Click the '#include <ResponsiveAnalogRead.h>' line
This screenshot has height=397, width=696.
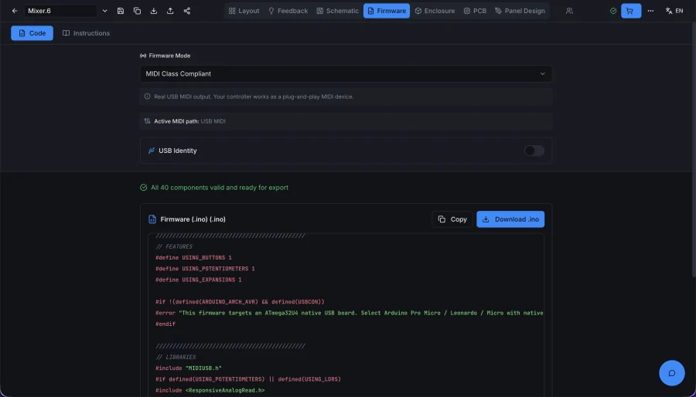(210, 390)
